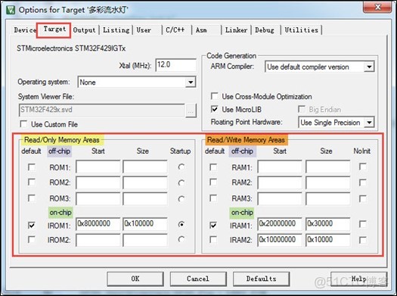
Task: Toggle the IROM1 default checkbox
Action: tap(32, 225)
